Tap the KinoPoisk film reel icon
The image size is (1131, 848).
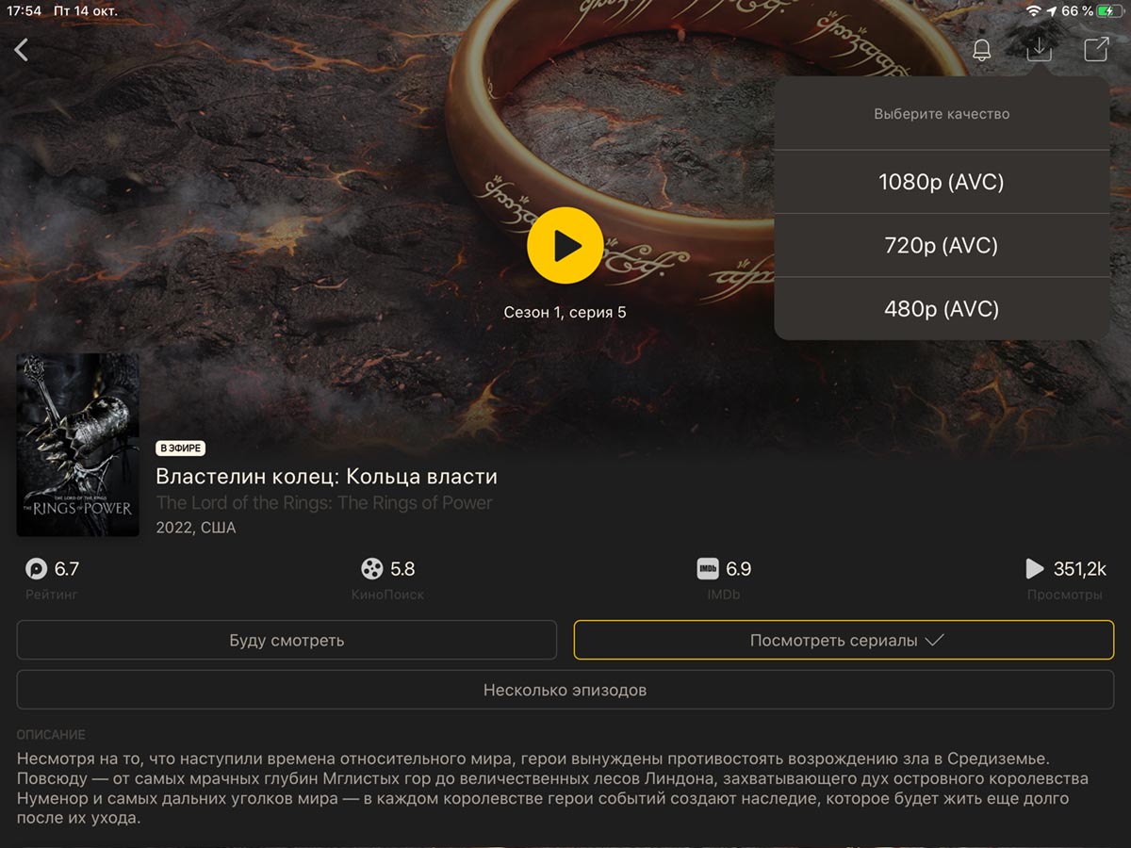tap(372, 569)
